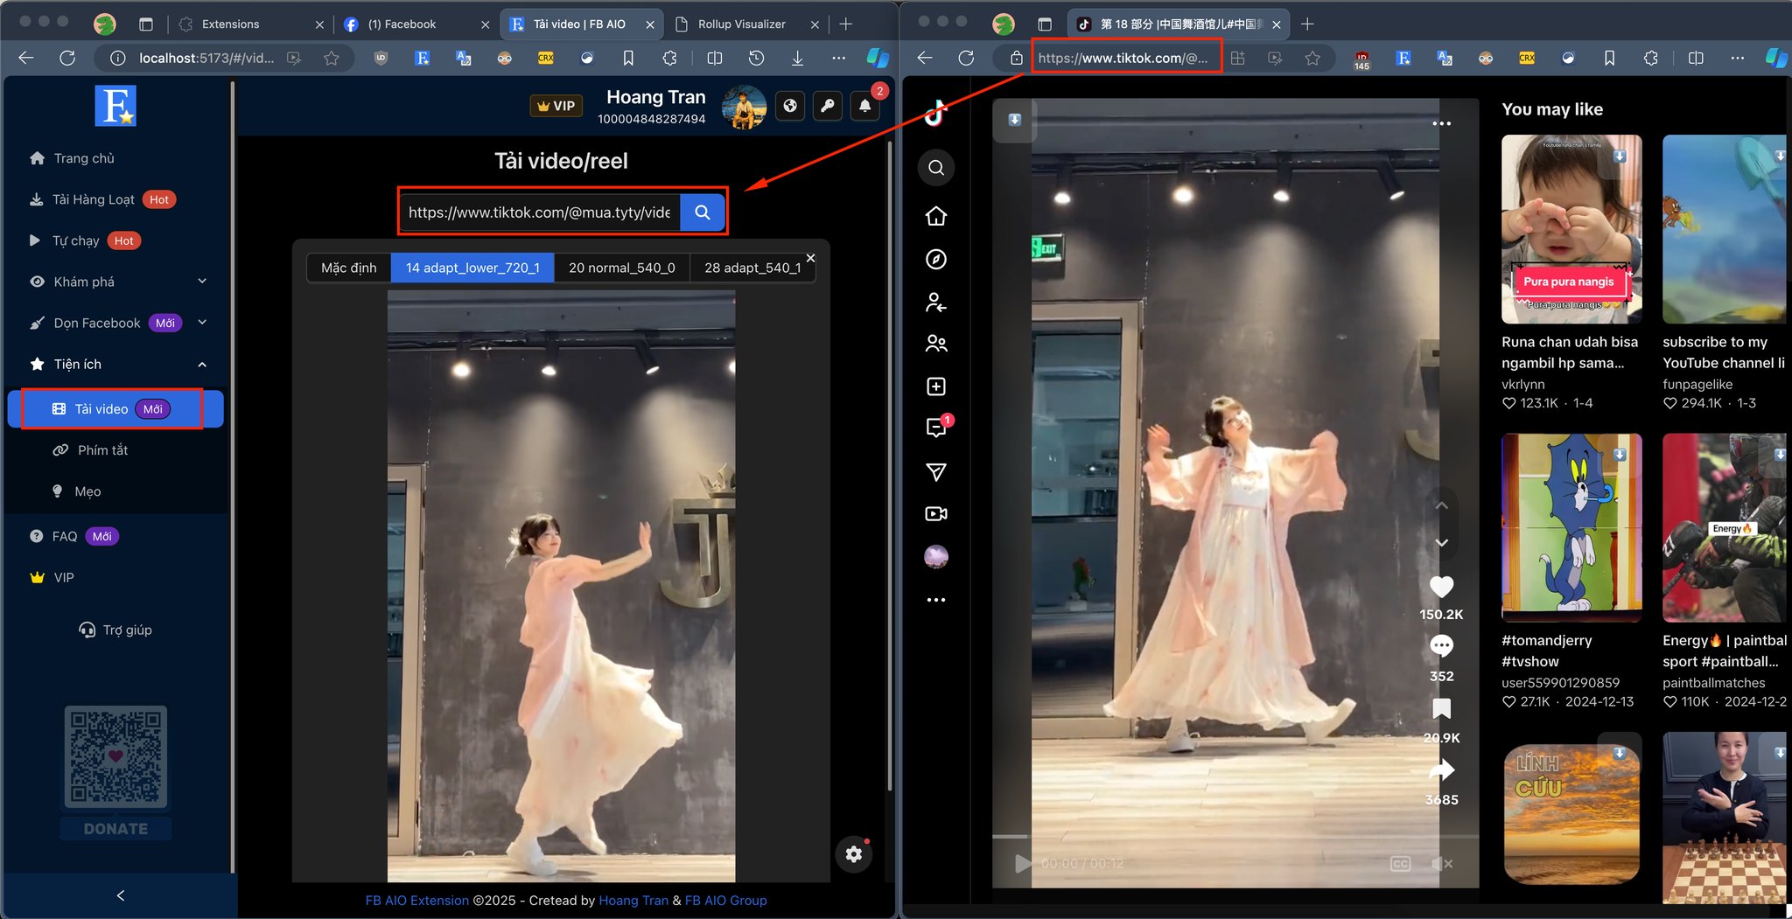The width and height of the screenshot is (1792, 919).
Task: Open TikTok Home icon in sidebar
Action: pyautogui.click(x=936, y=216)
